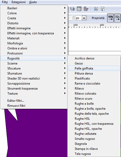Expand the Texture submenu

(x=34, y=94)
